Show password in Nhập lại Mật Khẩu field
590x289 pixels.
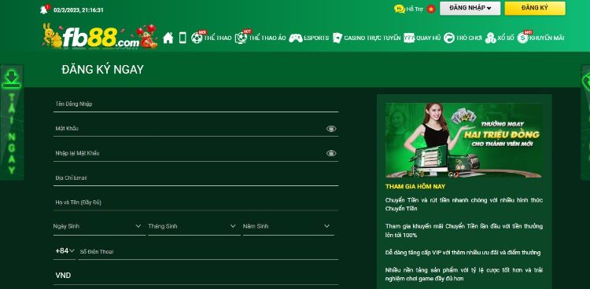point(331,153)
